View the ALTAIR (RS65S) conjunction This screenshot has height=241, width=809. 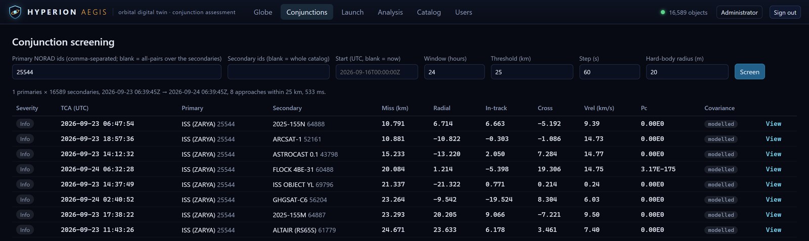pyautogui.click(x=773, y=230)
